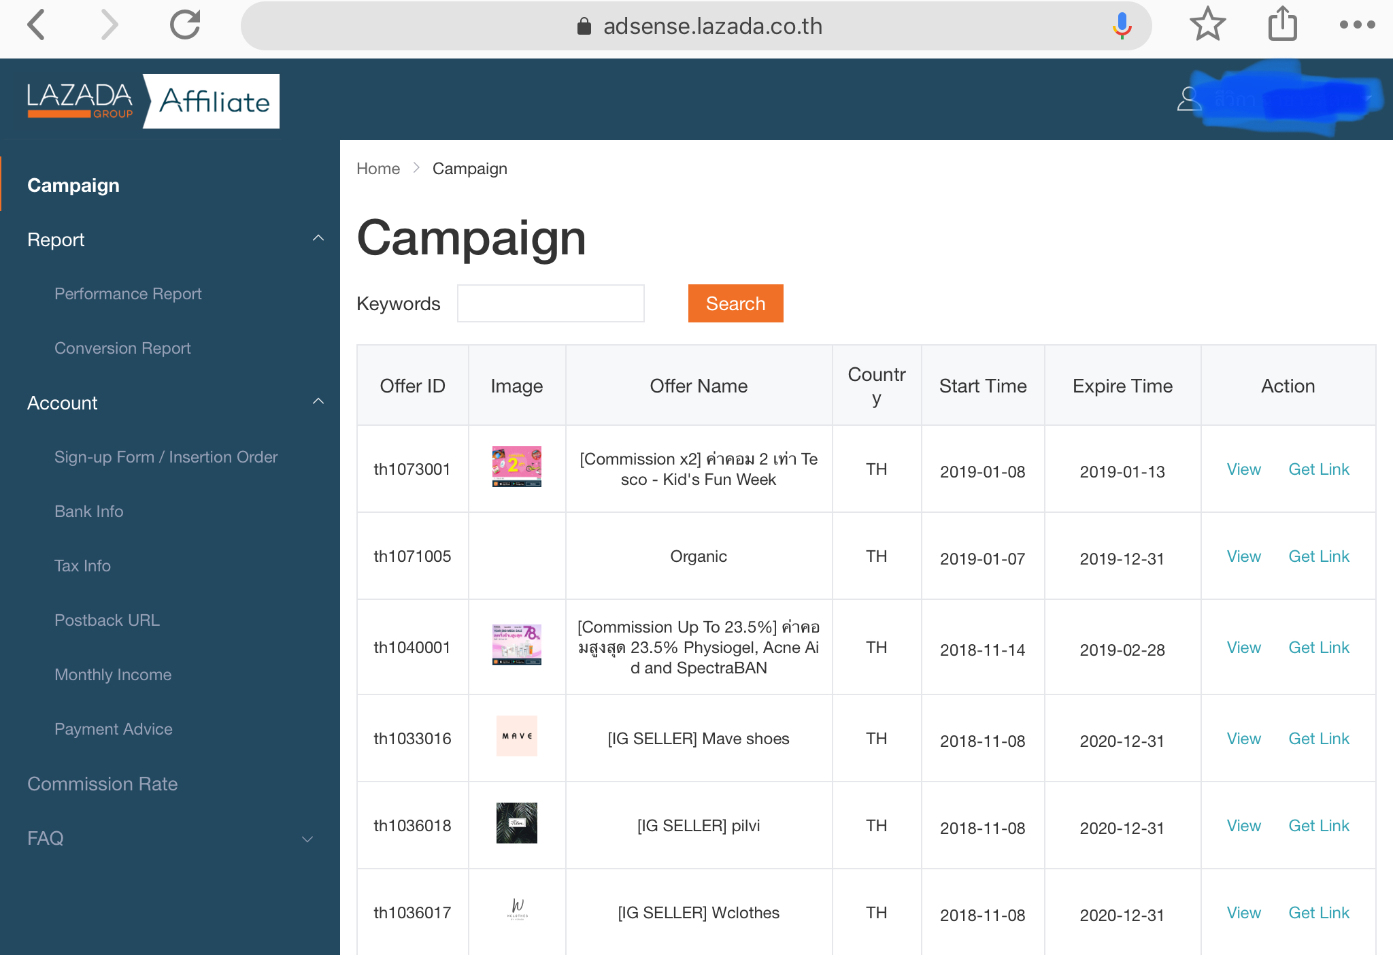Click the Lazada Affiliate logo
The image size is (1393, 955).
153,101
